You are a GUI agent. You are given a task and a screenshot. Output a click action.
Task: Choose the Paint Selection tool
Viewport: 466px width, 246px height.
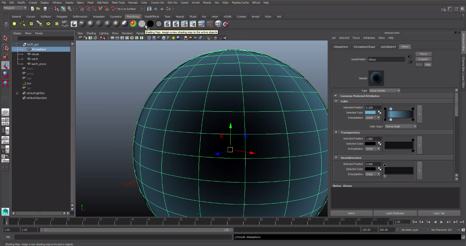5,57
